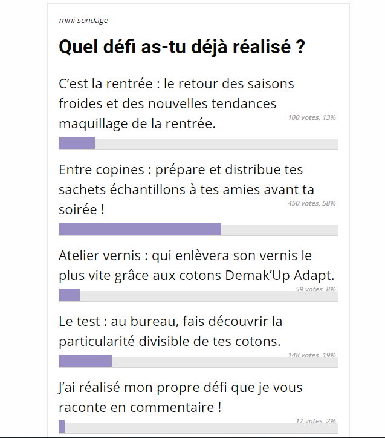Click the grey unfilled part of the "C'est la rentrée" bar
385x438 pixels.
pyautogui.click(x=216, y=143)
